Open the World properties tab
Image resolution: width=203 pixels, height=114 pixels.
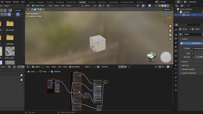point(176,51)
